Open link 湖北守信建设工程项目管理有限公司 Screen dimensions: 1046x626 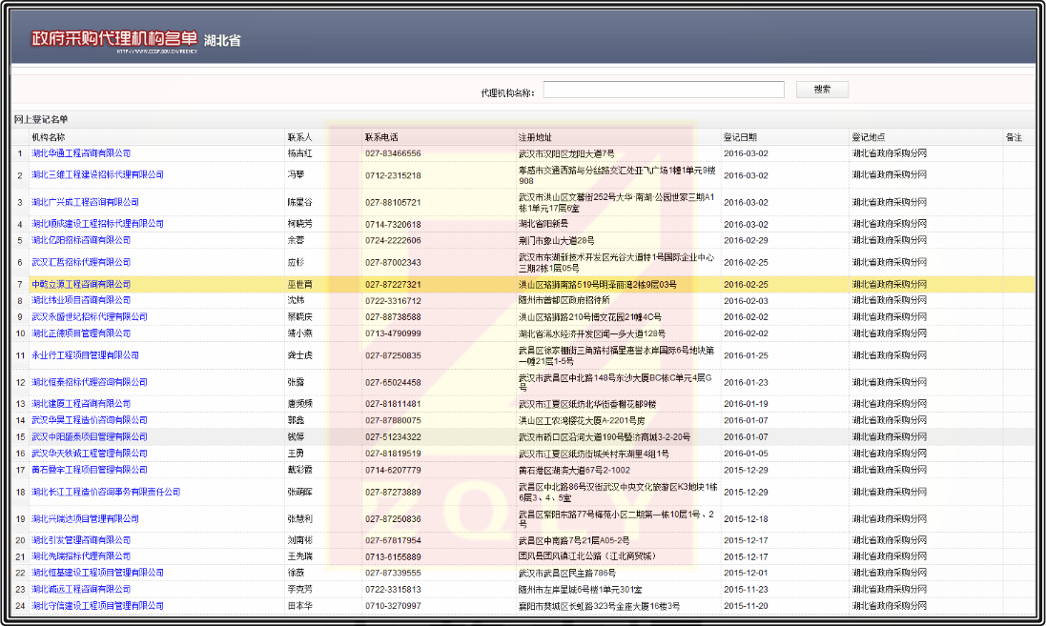pos(97,606)
